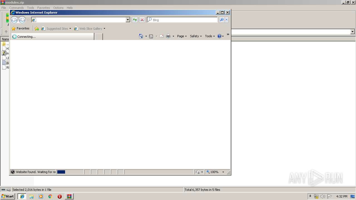Expand the command bar overflow chevron

tap(228, 34)
